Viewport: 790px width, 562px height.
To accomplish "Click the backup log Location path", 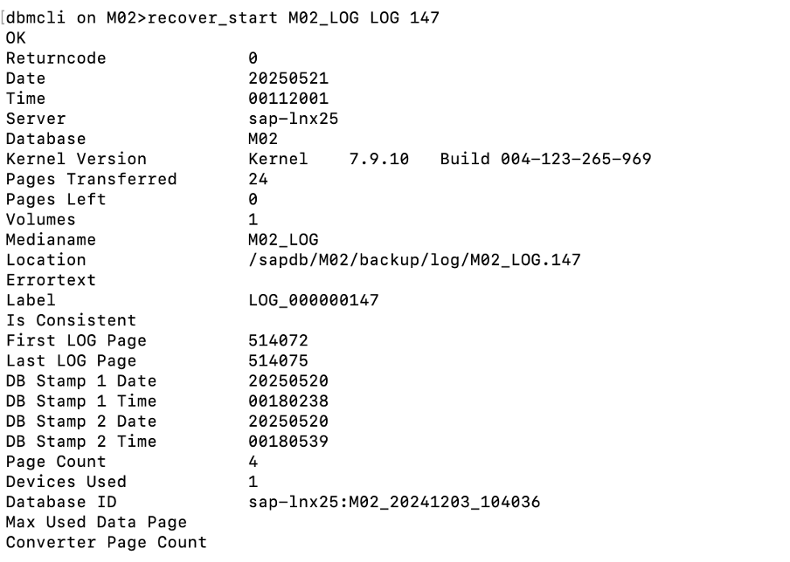I will 414,259.
